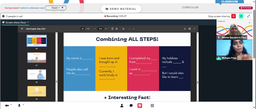Open camera options dropdown chevron
This screenshot has height=109, width=256.
coord(11,104)
